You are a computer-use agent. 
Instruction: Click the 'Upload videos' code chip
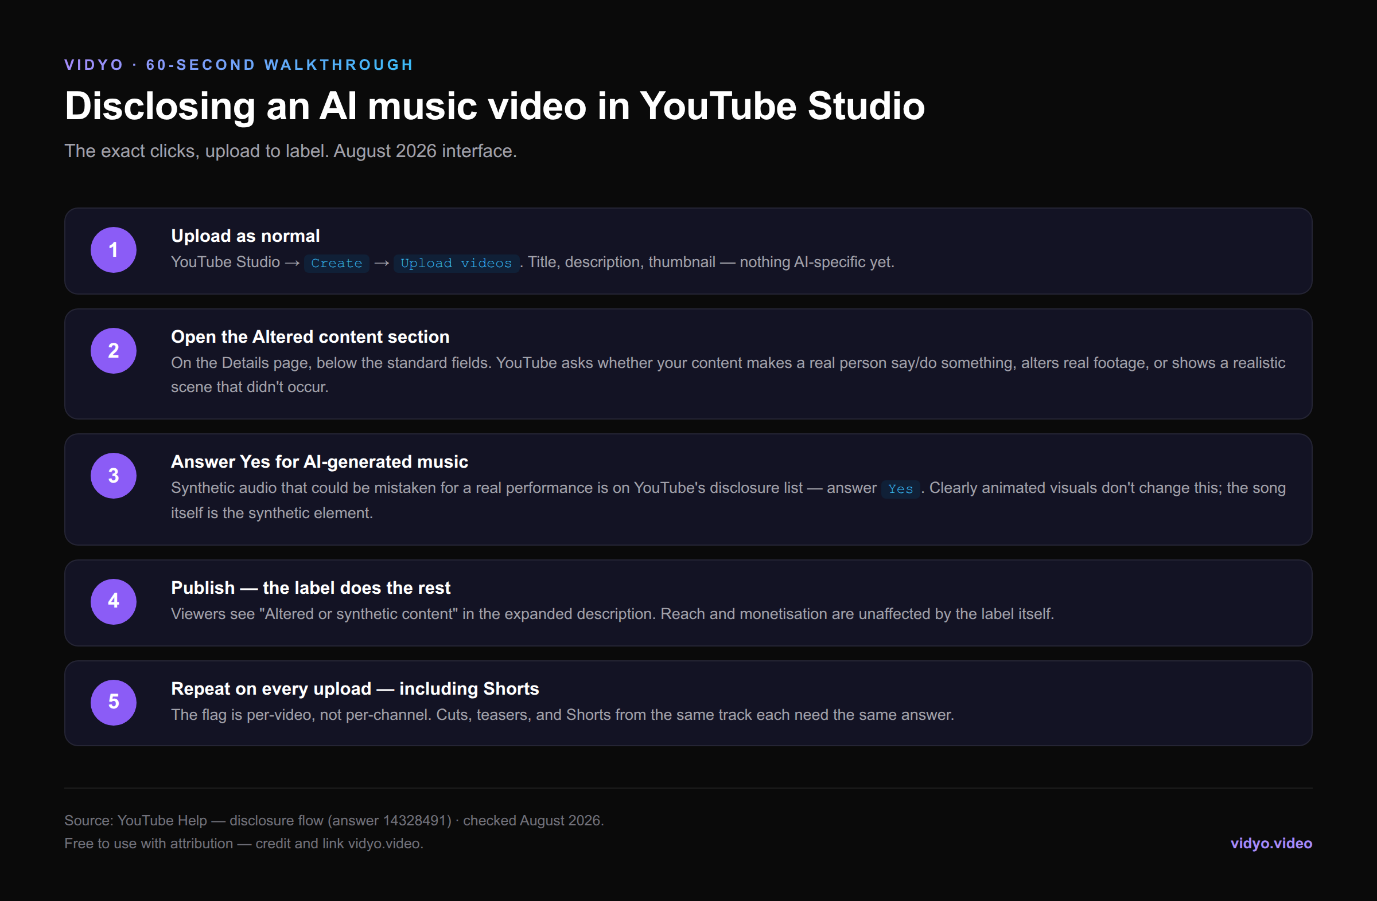pos(456,263)
